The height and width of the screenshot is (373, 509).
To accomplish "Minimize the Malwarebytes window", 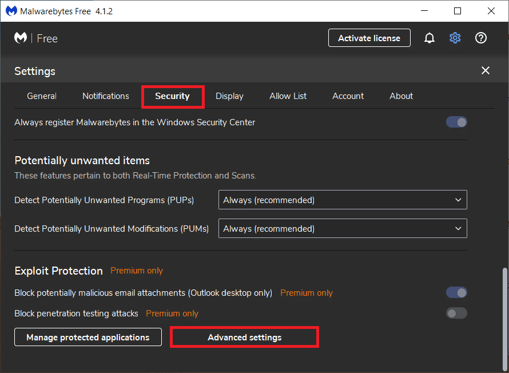I will pos(424,11).
